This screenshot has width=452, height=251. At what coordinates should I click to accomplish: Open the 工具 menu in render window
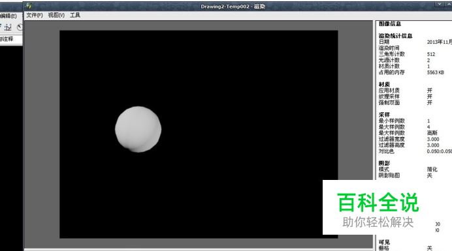tap(75, 15)
